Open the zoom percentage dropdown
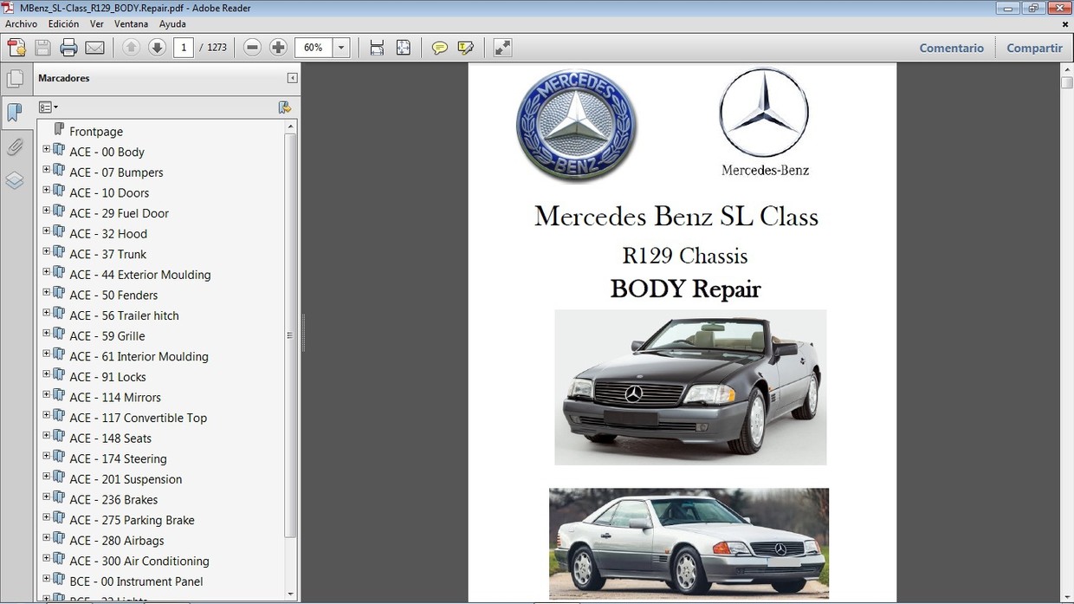The width and height of the screenshot is (1074, 604). (x=340, y=47)
